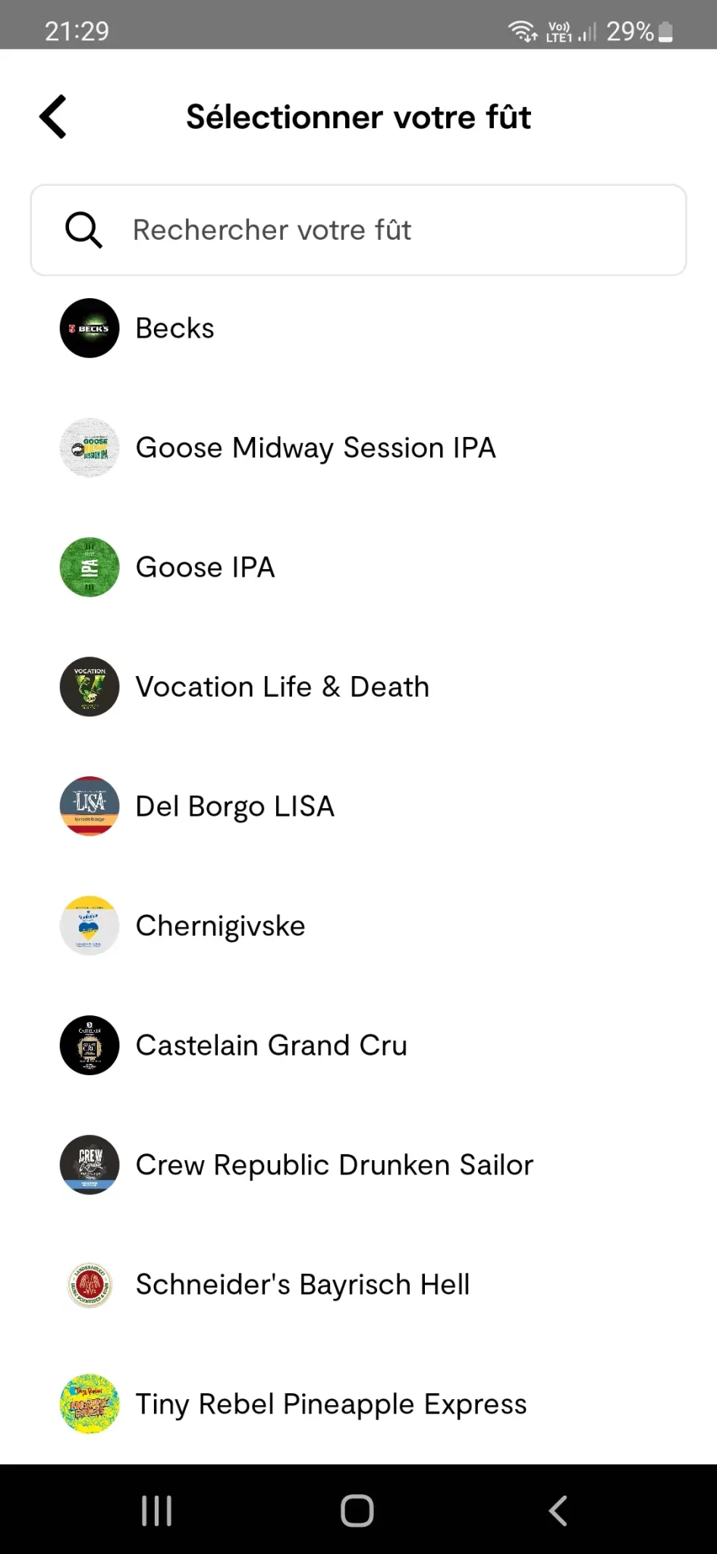Tap the Castelain Grand Cru logo
Screen dimensions: 717x1554
click(90, 1045)
